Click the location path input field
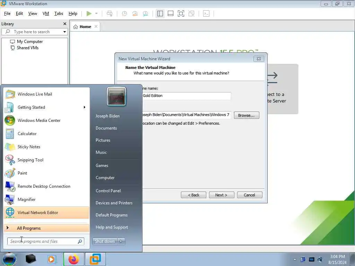The height and width of the screenshot is (266, 355). tap(187, 115)
